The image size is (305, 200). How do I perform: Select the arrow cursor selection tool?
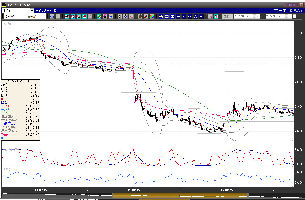click(105, 17)
